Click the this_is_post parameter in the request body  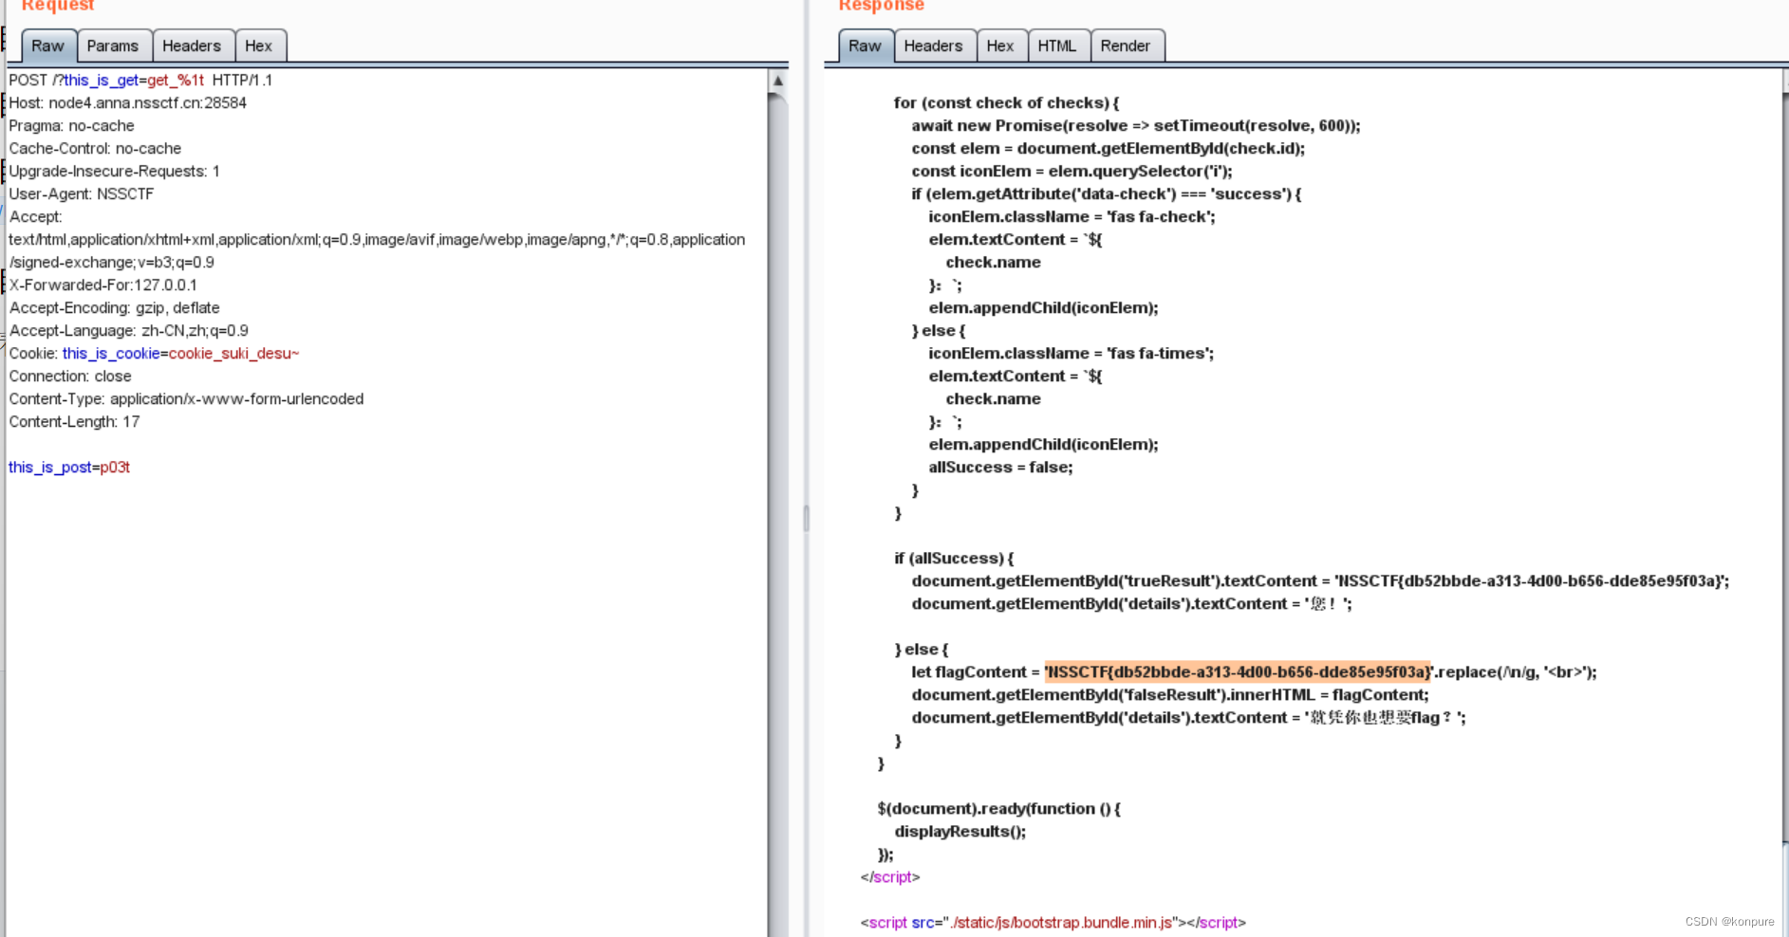coord(49,467)
